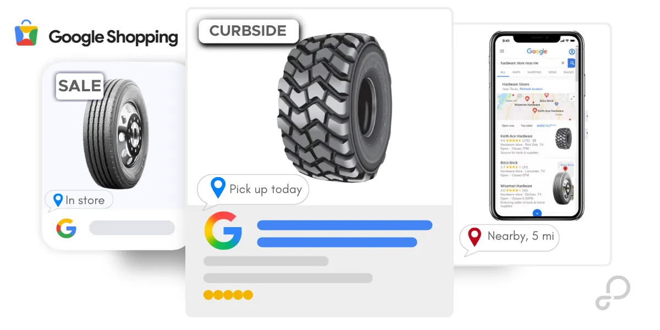Expand results with the blue down-arrow button
This screenshot has width=660, height=330.
point(537,213)
